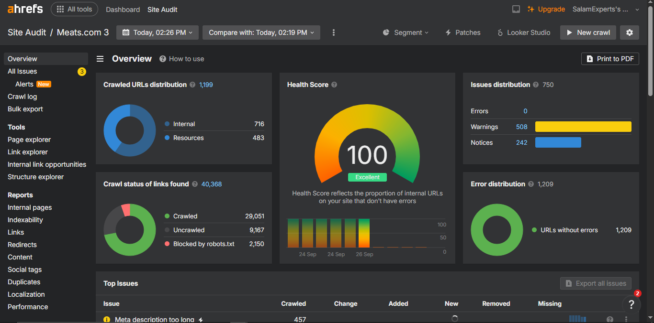Image resolution: width=654 pixels, height=323 pixels.
Task: Open Internal link opportunities
Action: [47, 164]
